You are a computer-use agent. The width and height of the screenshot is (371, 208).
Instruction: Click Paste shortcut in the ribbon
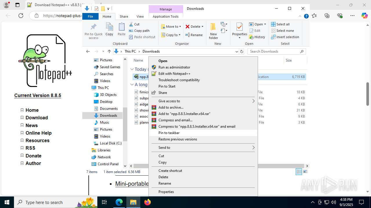pos(142,37)
